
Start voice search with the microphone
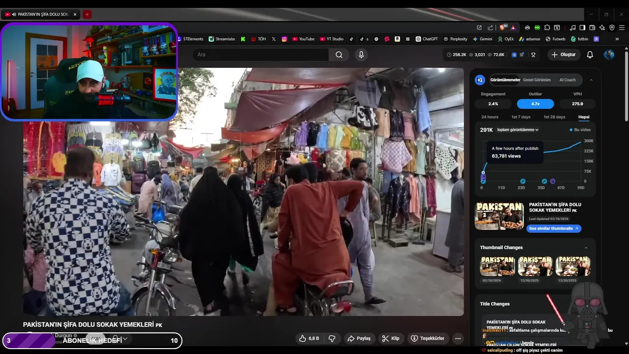point(361,55)
